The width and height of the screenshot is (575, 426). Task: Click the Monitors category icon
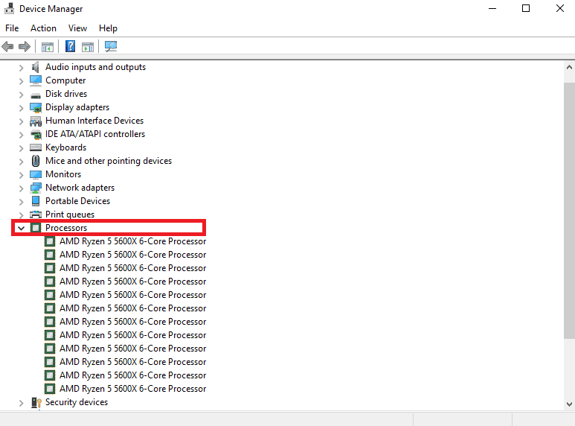[x=36, y=174]
